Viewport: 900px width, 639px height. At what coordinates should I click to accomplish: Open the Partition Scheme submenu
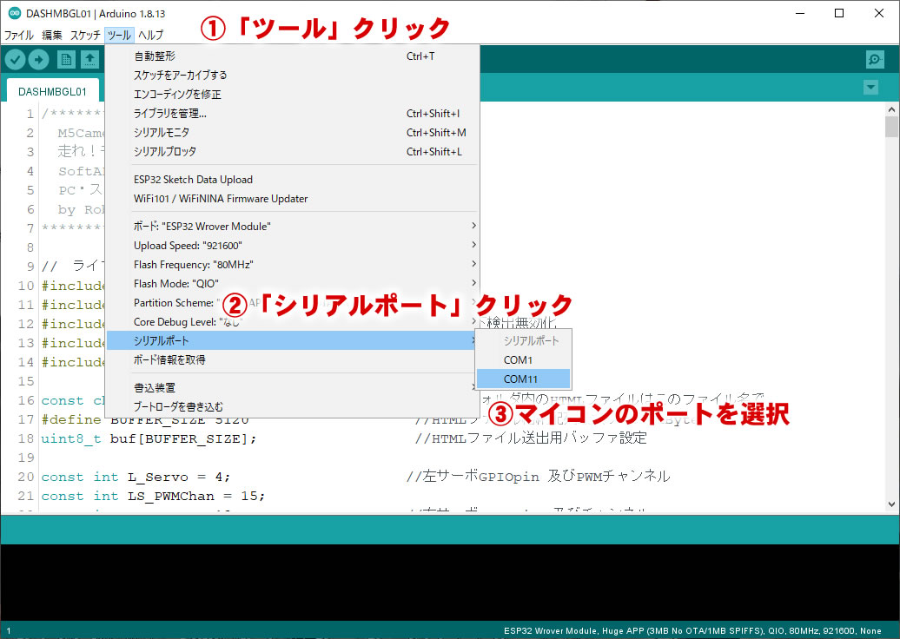293,302
